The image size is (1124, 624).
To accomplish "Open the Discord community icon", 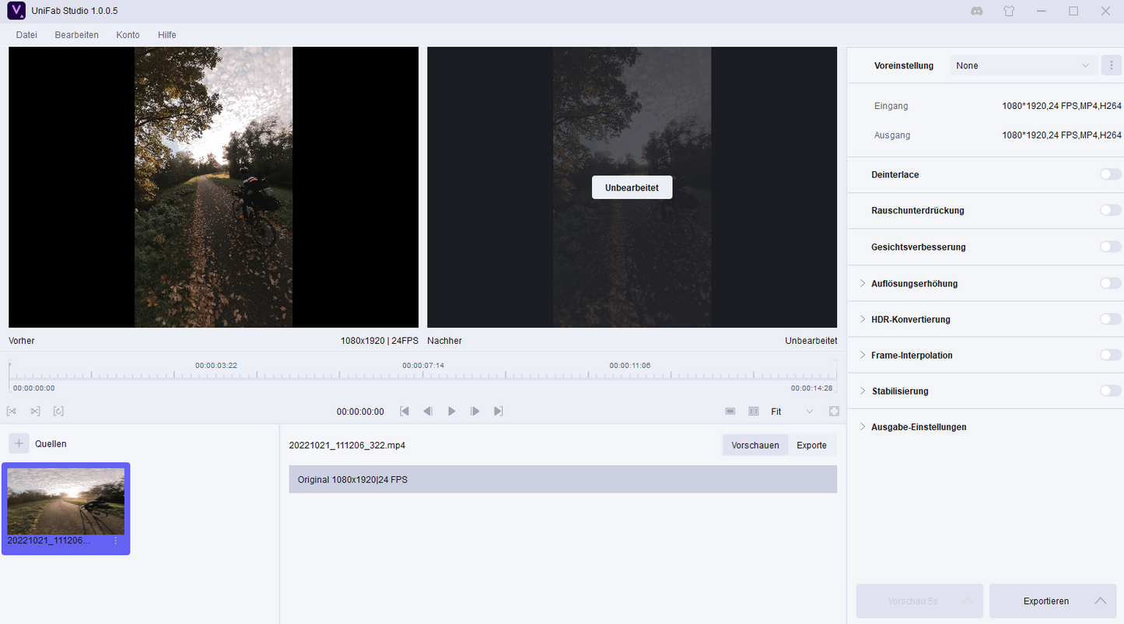I will (x=977, y=11).
